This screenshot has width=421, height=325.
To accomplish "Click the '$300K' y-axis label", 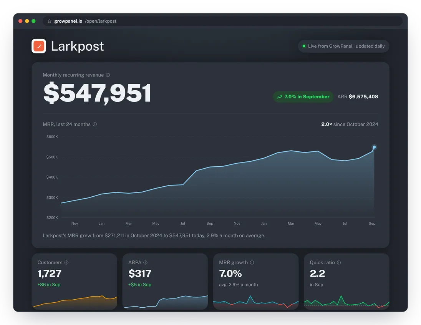I will [52, 198].
